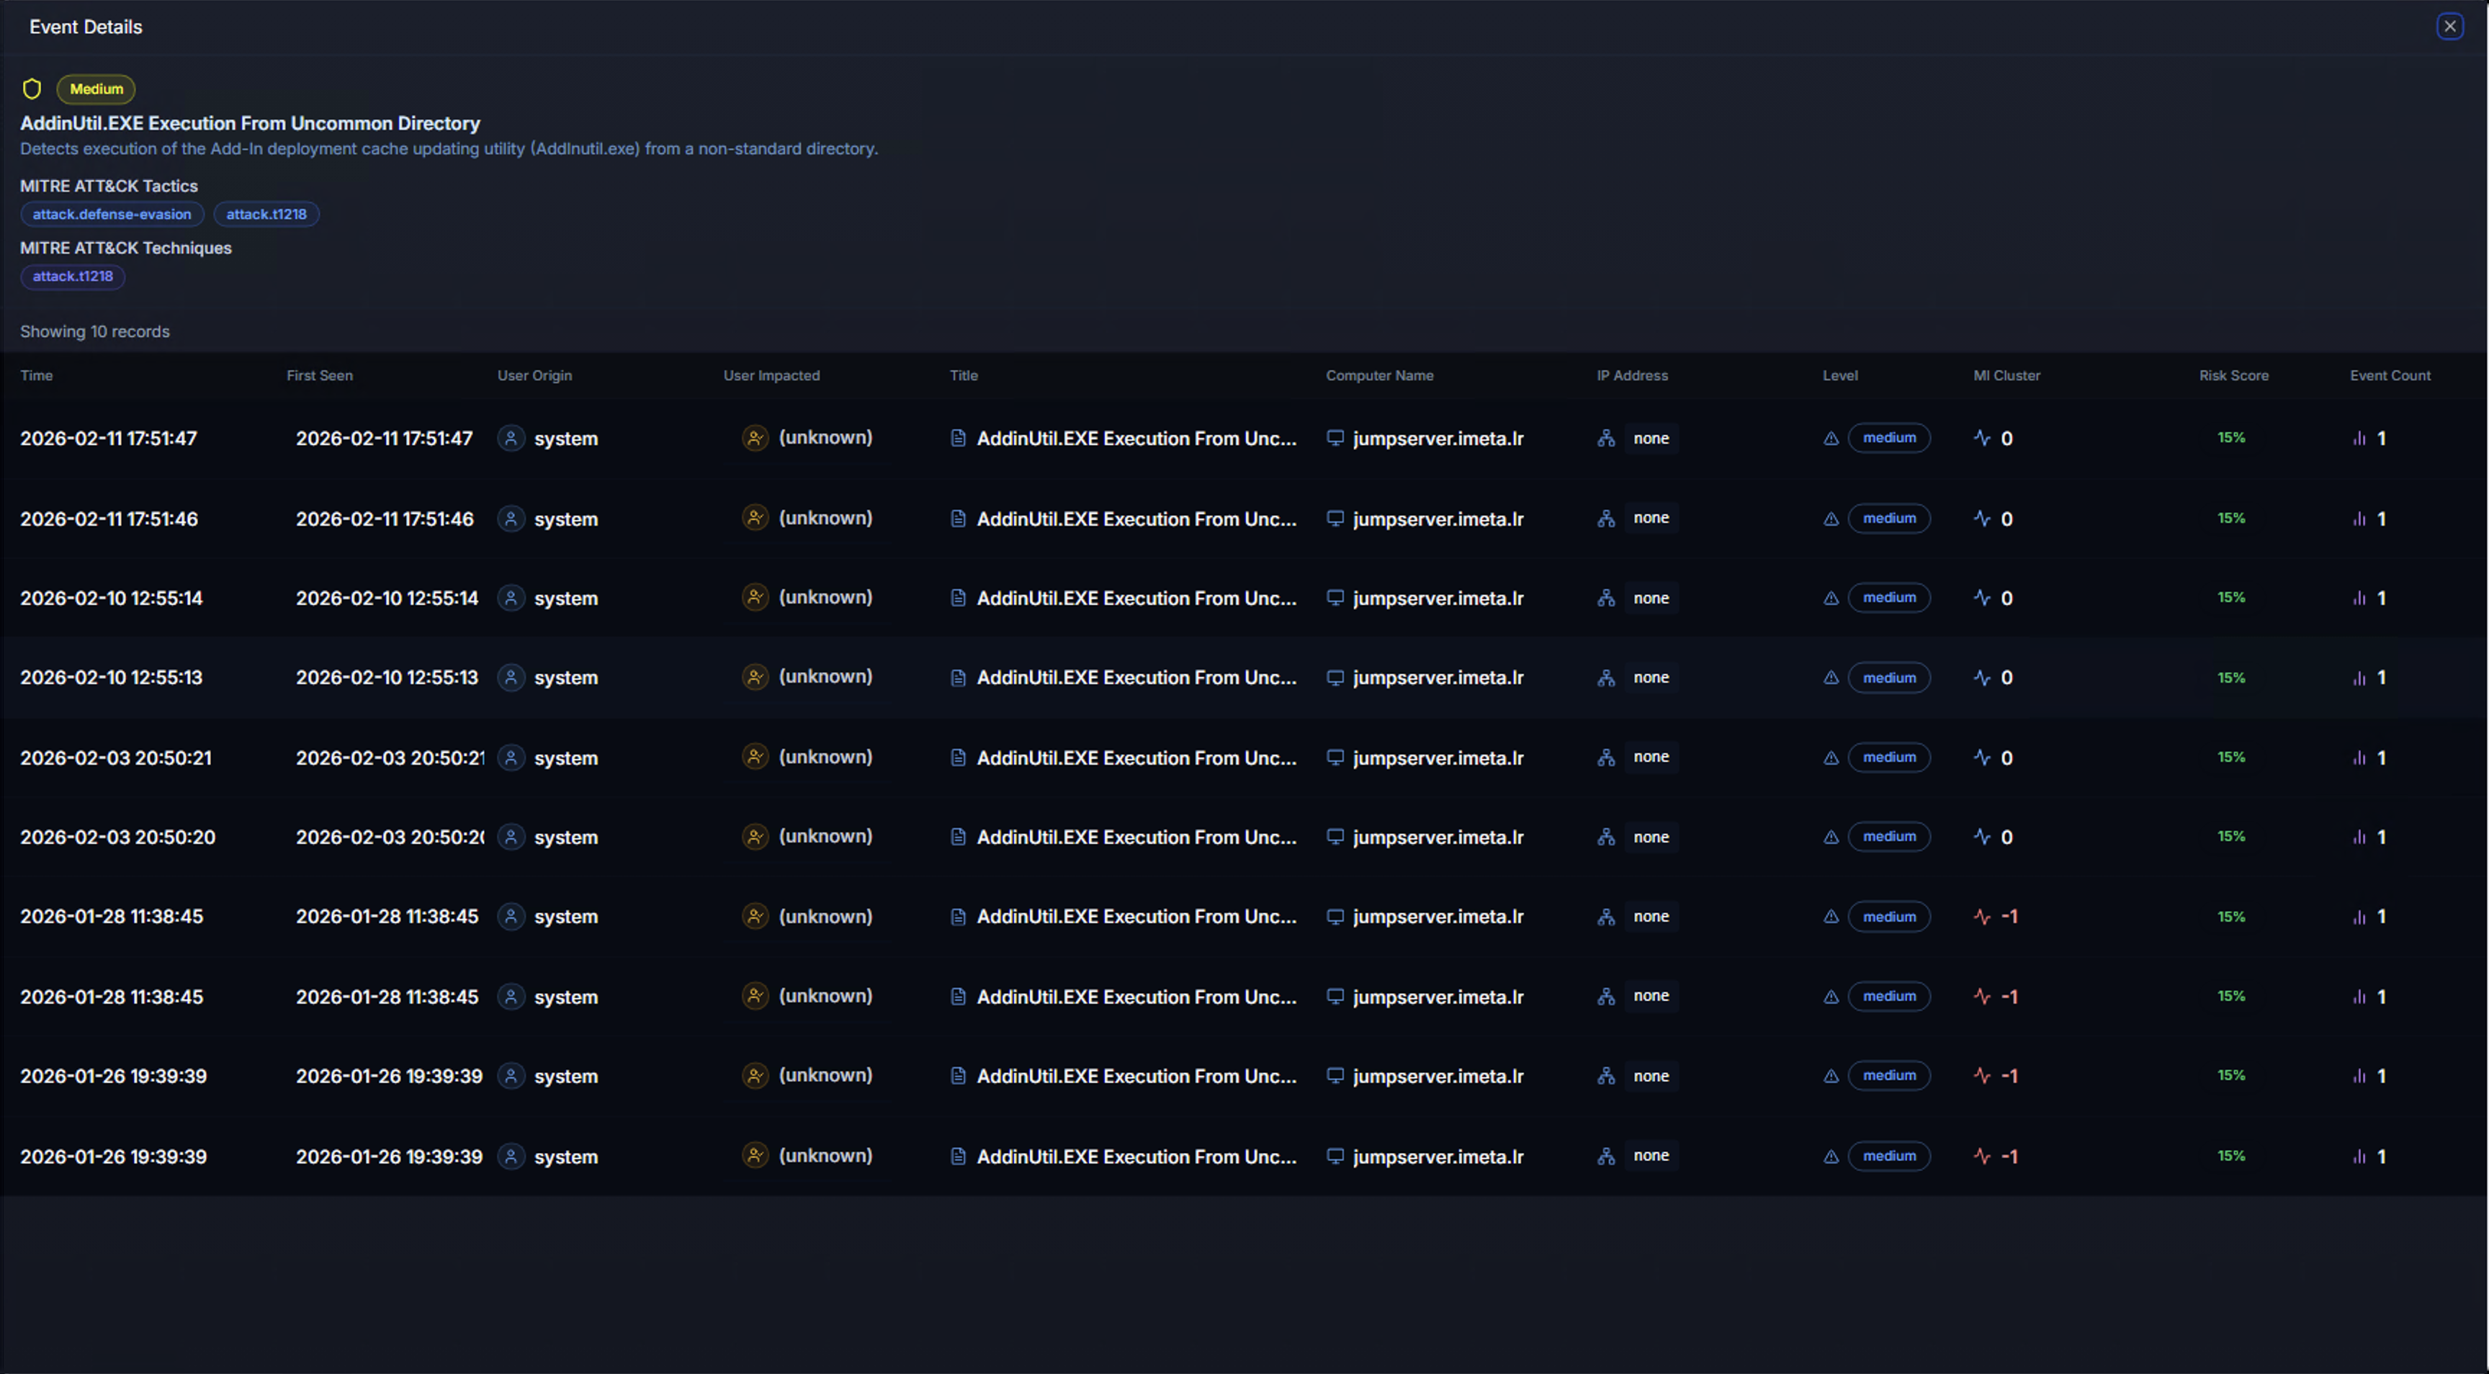Screen dimensions: 2489x1374
Task: Click the network icon in 20:50:21 row
Action: (1606, 758)
